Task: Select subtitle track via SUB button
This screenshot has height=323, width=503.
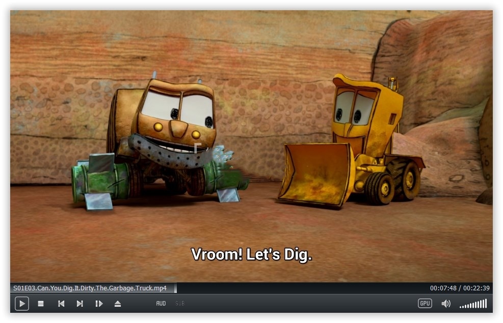Action: [179, 304]
